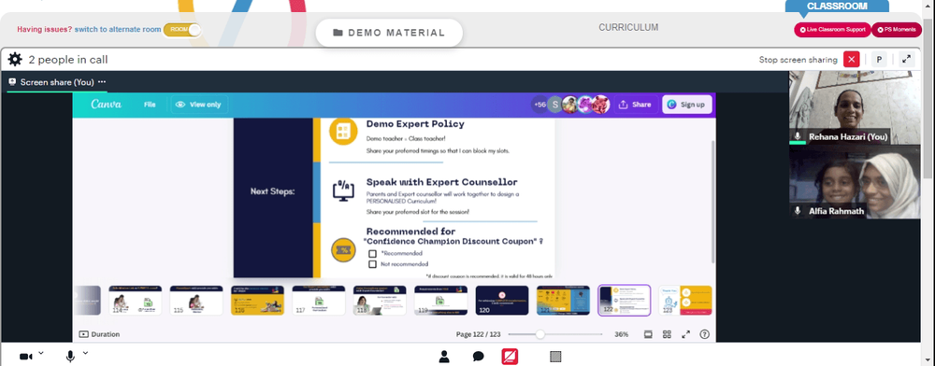
Task: Click the Canva page vertical scrollbar
Action: 713,202
